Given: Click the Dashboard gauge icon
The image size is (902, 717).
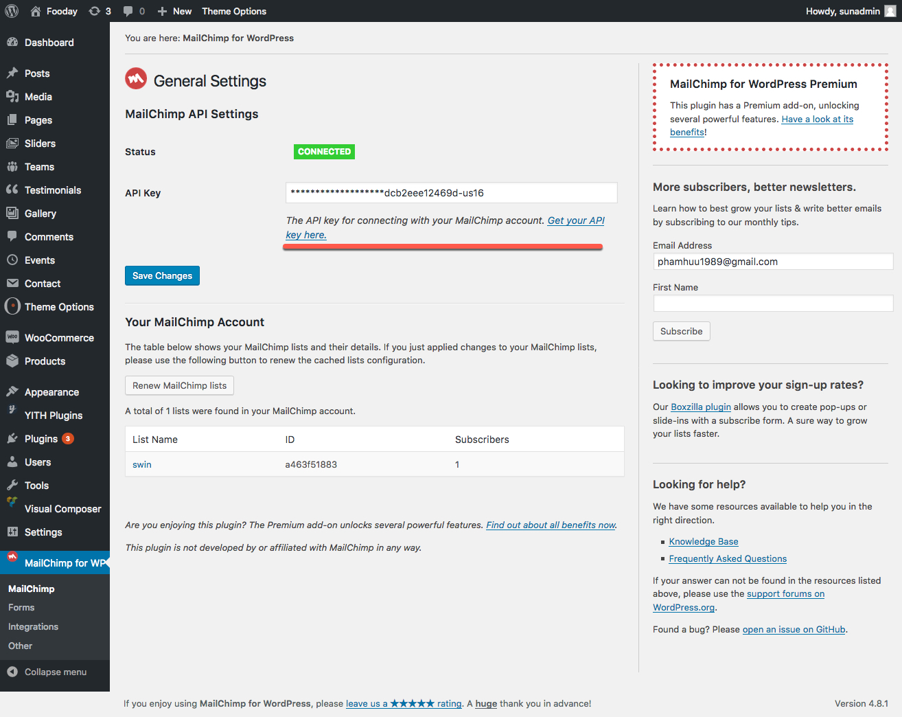Looking at the screenshot, I should [12, 42].
